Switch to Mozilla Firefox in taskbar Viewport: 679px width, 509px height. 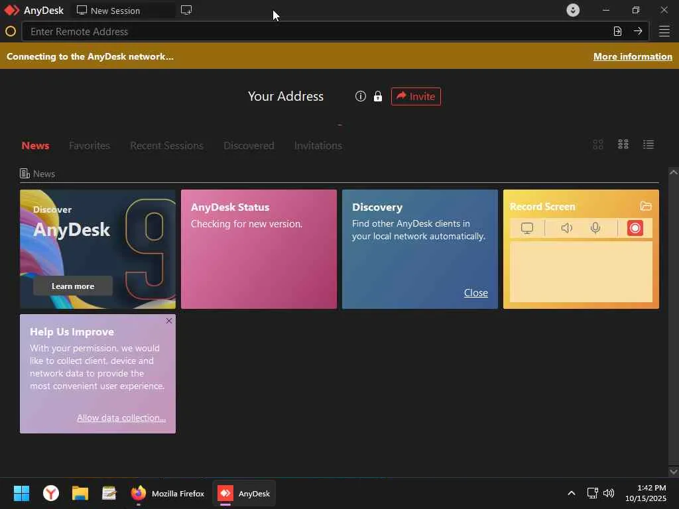(168, 493)
